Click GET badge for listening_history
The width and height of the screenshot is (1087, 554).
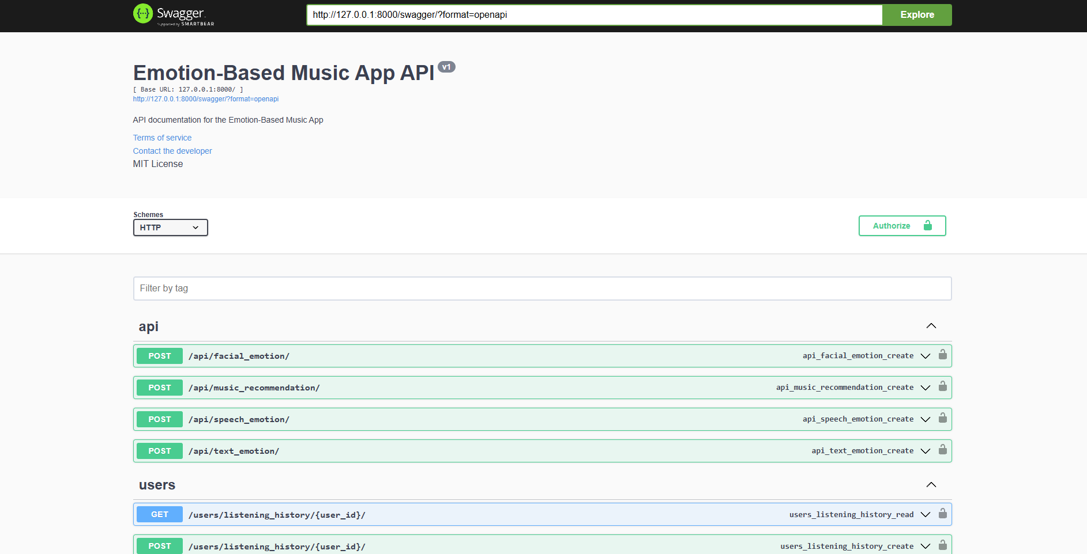(x=160, y=514)
